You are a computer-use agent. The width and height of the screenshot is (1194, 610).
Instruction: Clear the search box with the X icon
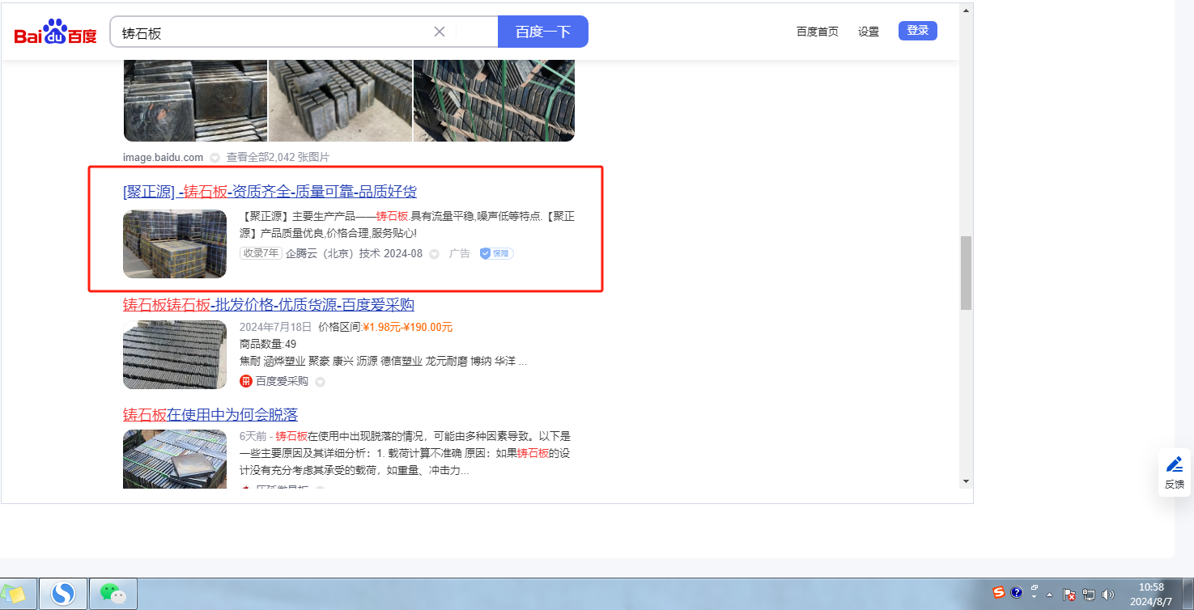tap(440, 32)
